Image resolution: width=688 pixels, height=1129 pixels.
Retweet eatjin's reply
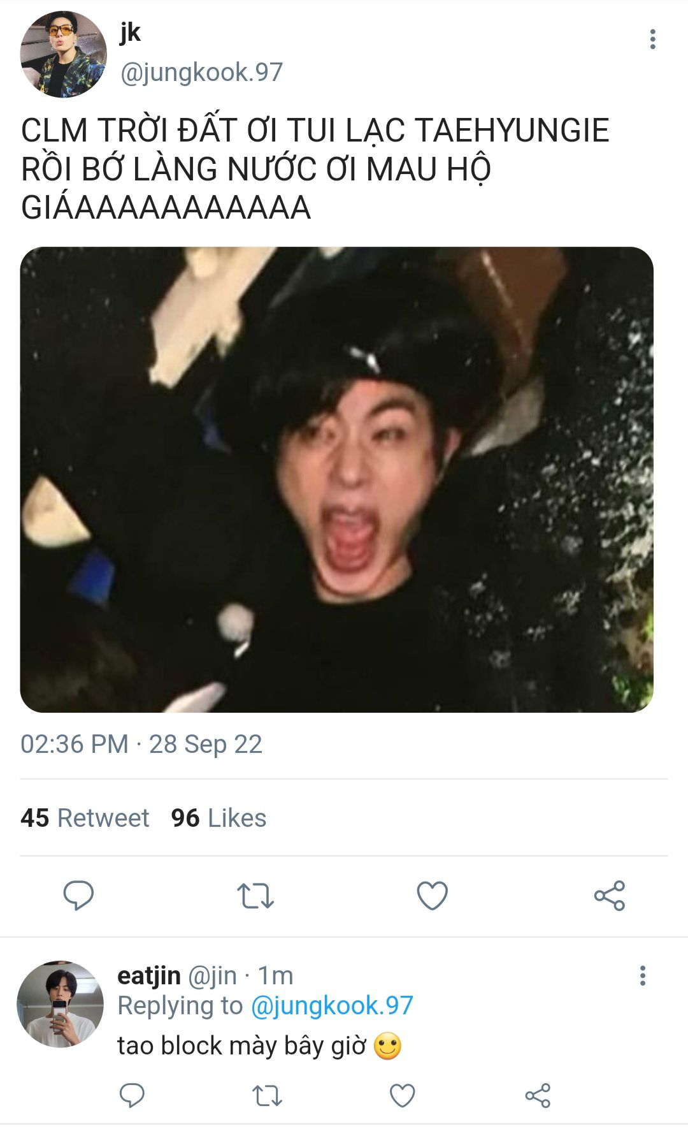point(267,1095)
